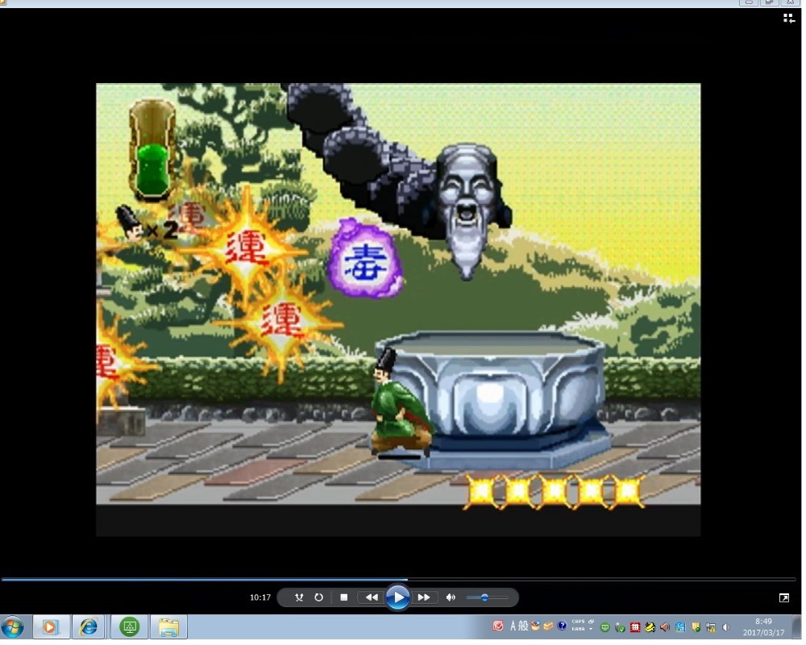Skip to the next track

point(424,597)
